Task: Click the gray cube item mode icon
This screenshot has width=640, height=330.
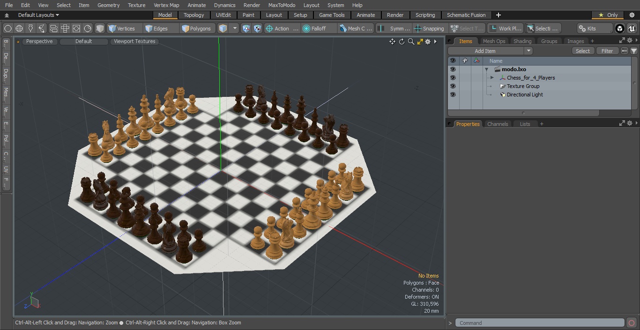Action: pos(100,29)
